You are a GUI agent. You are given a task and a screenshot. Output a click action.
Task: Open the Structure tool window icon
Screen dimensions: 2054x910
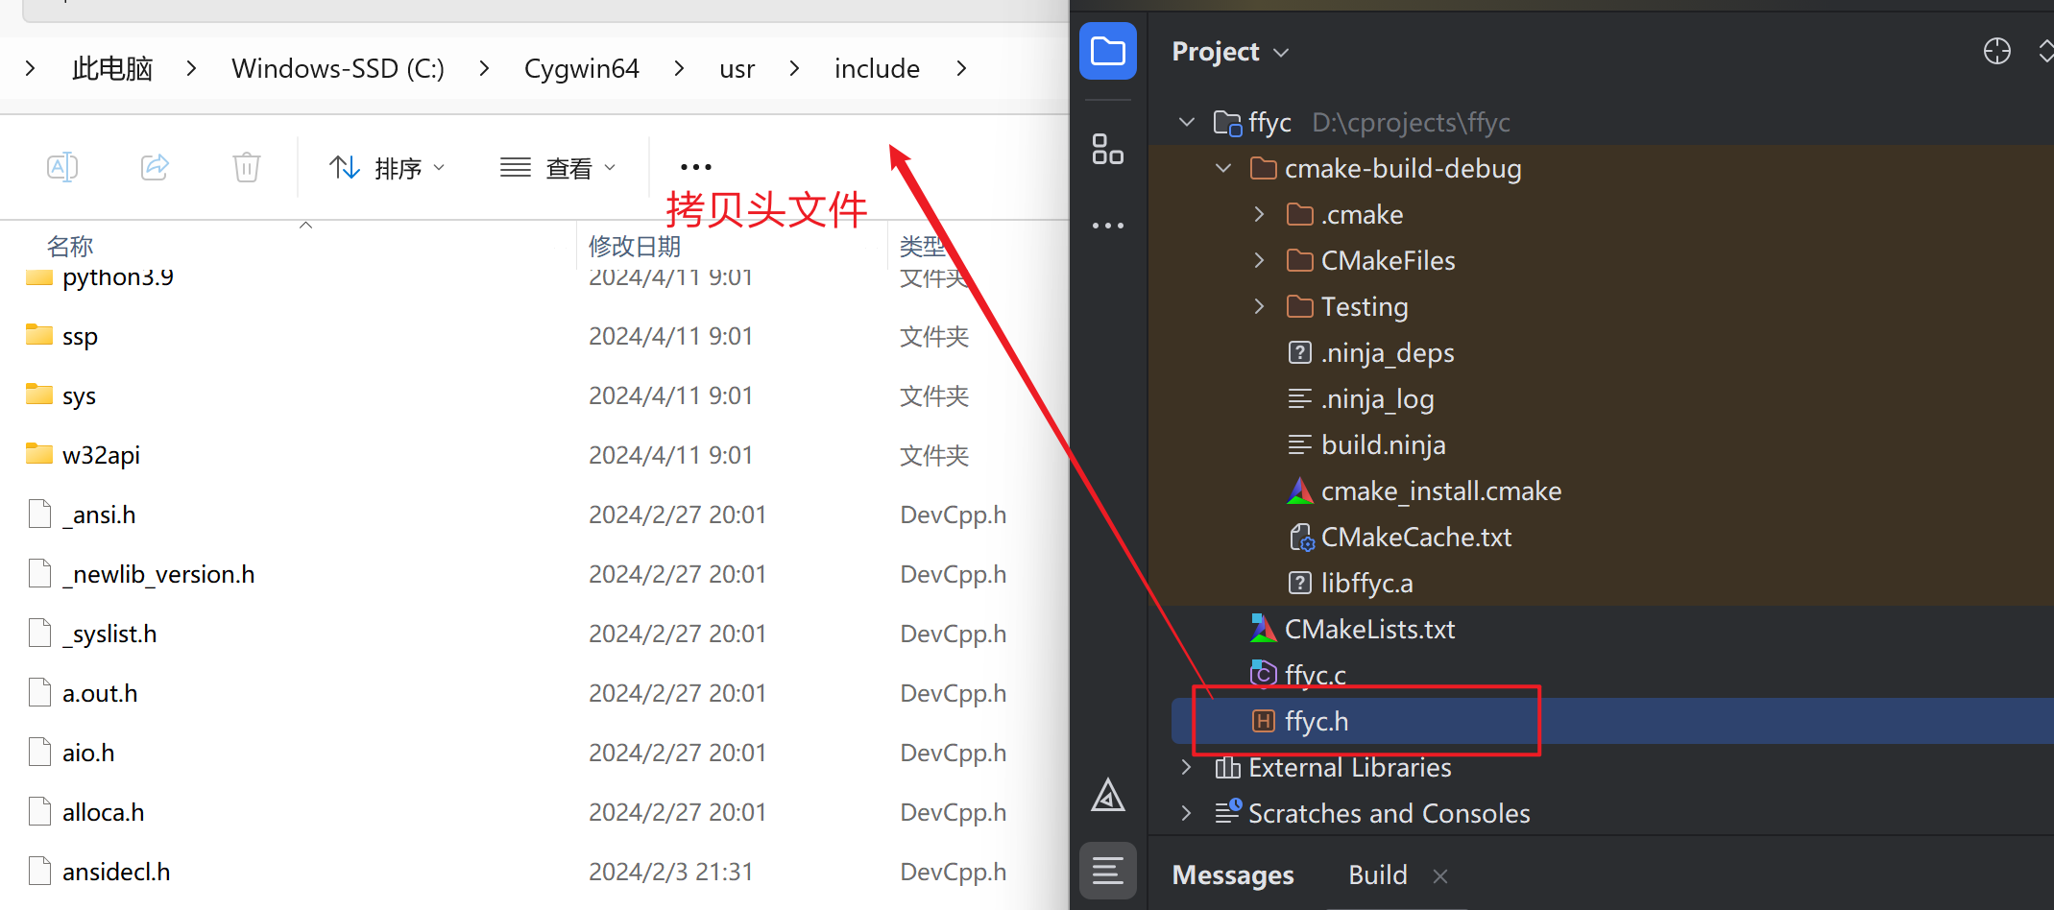click(1107, 149)
